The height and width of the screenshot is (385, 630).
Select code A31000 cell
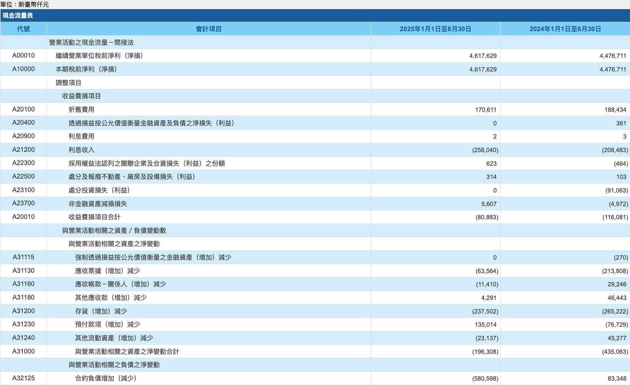(x=23, y=351)
